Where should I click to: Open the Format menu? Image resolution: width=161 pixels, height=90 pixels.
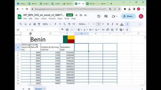tap(52, 18)
